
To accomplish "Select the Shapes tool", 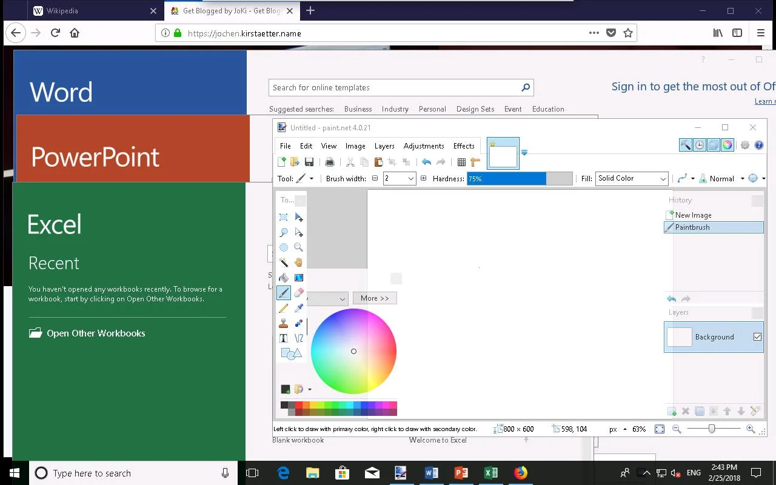I will [291, 353].
